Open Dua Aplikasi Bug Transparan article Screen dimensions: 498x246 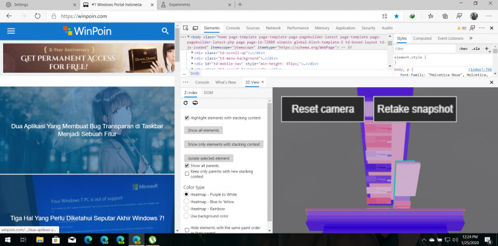[87, 130]
